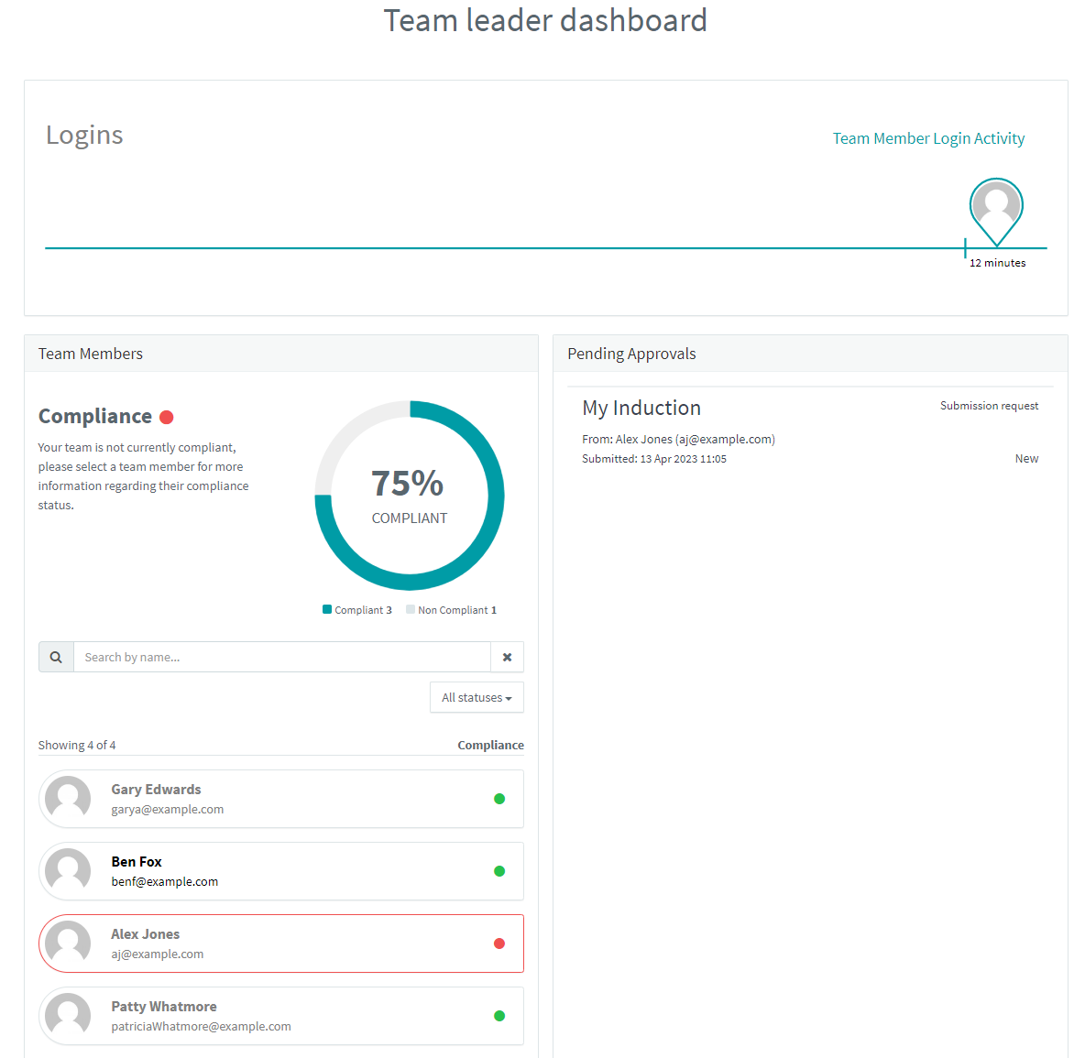Viewport: 1085px width, 1058px height.
Task: Click the '12 minutes' timeline label
Action: coord(997,263)
